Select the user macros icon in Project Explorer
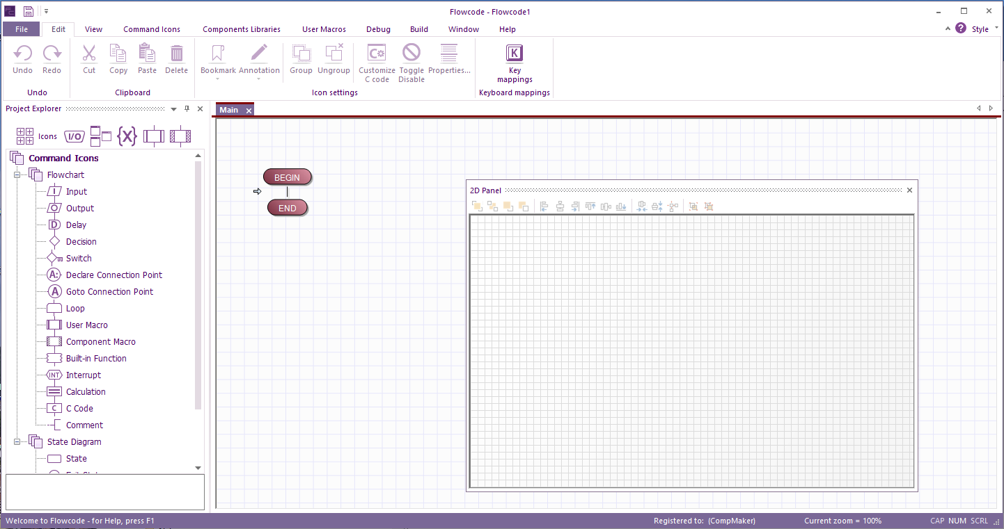The height and width of the screenshot is (529, 1004). [x=154, y=136]
